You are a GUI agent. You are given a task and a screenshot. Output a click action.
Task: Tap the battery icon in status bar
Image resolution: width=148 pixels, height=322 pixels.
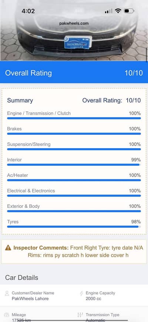[x=129, y=11]
